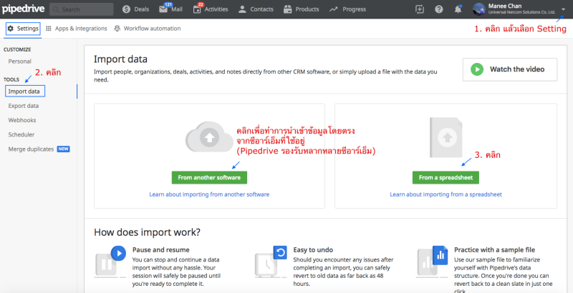This screenshot has height=293, width=573.
Task: Click the Manee Chan profile avatar
Action: (x=479, y=9)
